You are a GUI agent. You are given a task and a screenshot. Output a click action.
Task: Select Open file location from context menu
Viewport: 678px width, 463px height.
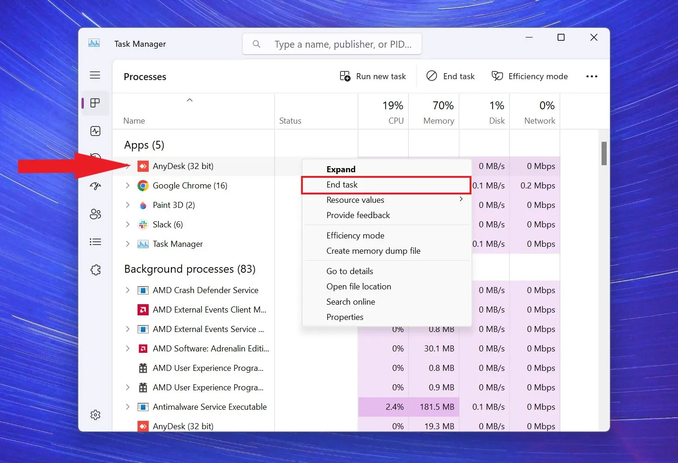pyautogui.click(x=358, y=287)
